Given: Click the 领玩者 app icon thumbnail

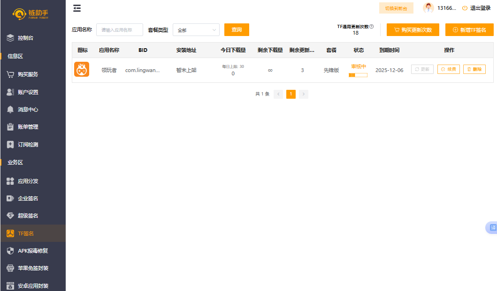Looking at the screenshot, I should pyautogui.click(x=82, y=70).
